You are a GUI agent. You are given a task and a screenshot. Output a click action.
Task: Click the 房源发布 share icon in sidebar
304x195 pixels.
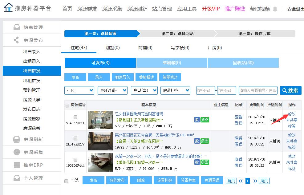[x=17, y=40]
